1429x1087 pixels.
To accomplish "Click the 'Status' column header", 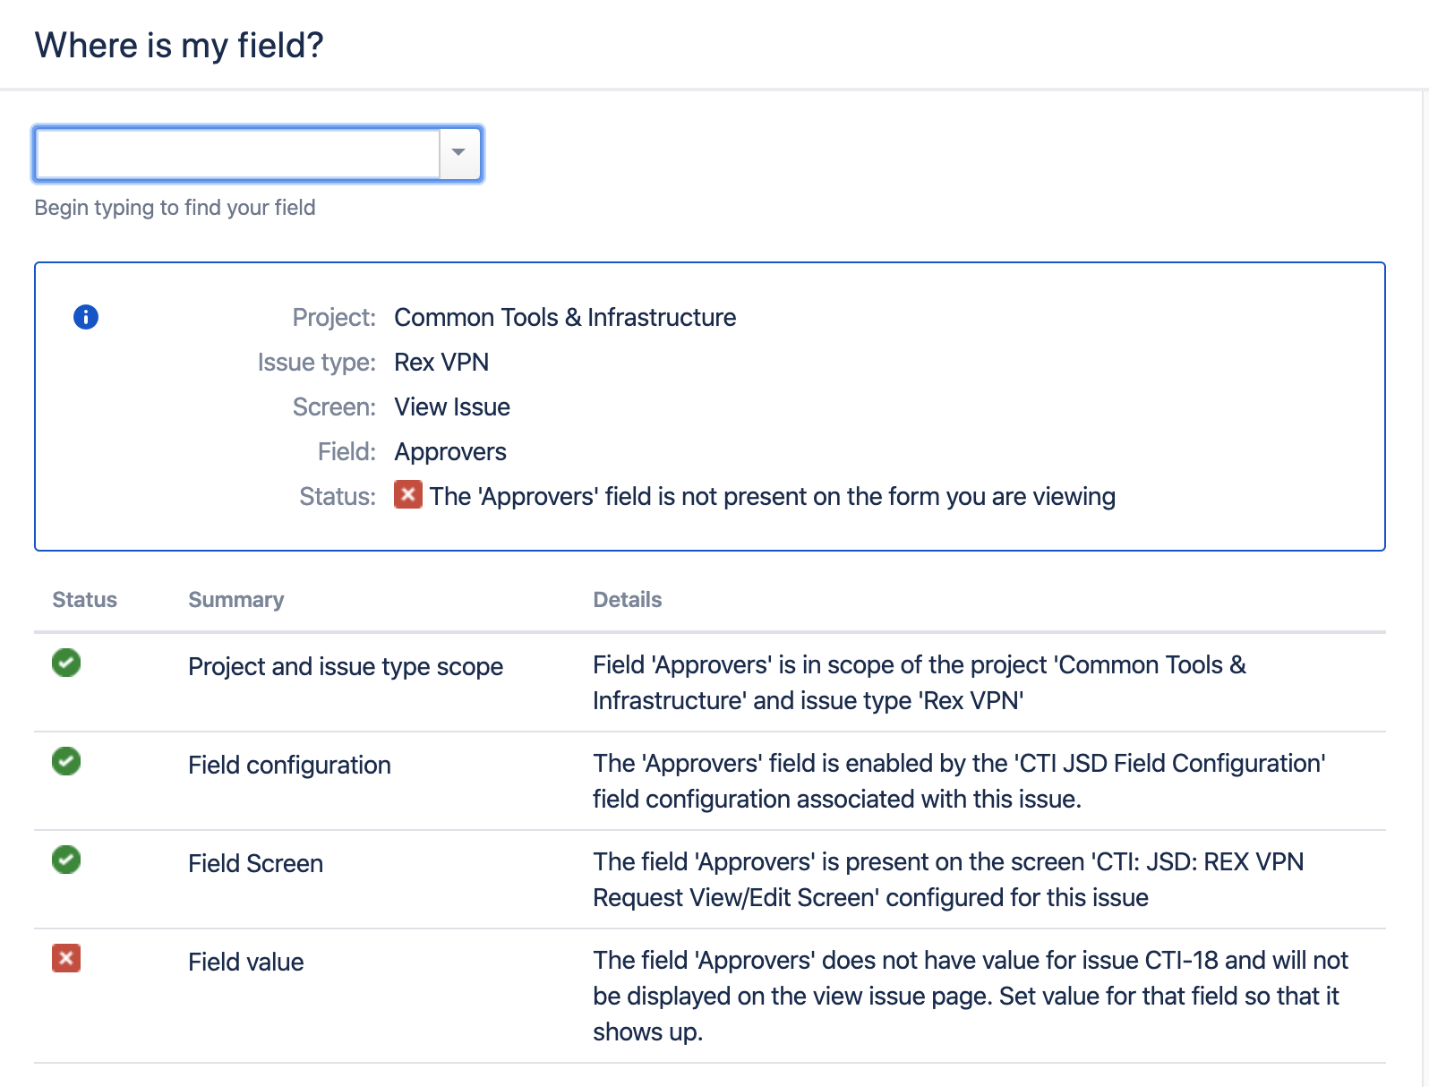I will click(84, 600).
